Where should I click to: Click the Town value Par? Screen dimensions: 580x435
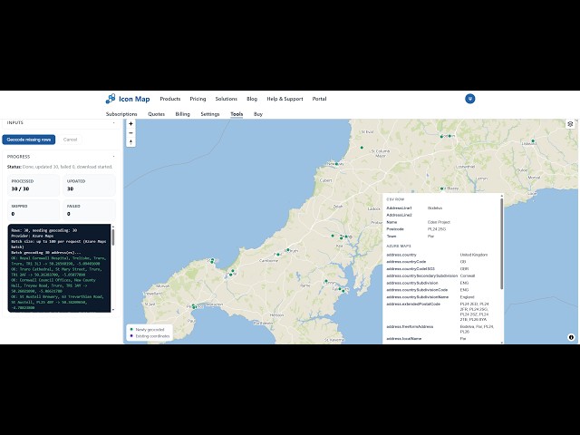point(430,237)
